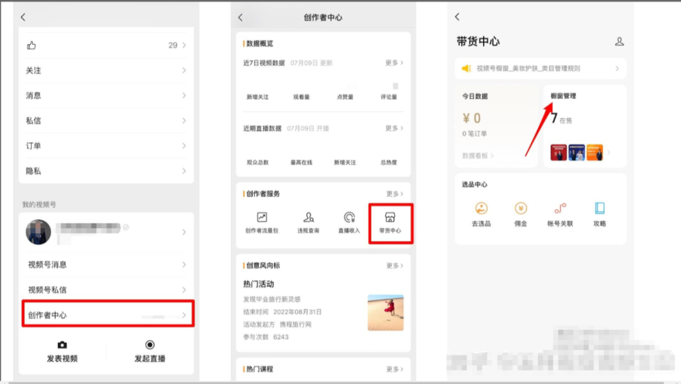
Task: Open 创作者中心 from the list
Action: [106, 313]
